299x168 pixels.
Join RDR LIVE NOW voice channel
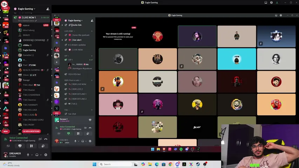(79, 84)
